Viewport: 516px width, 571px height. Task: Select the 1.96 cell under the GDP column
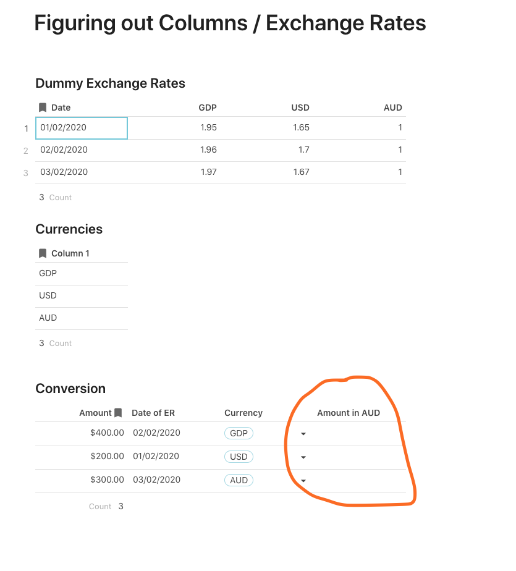pos(209,150)
